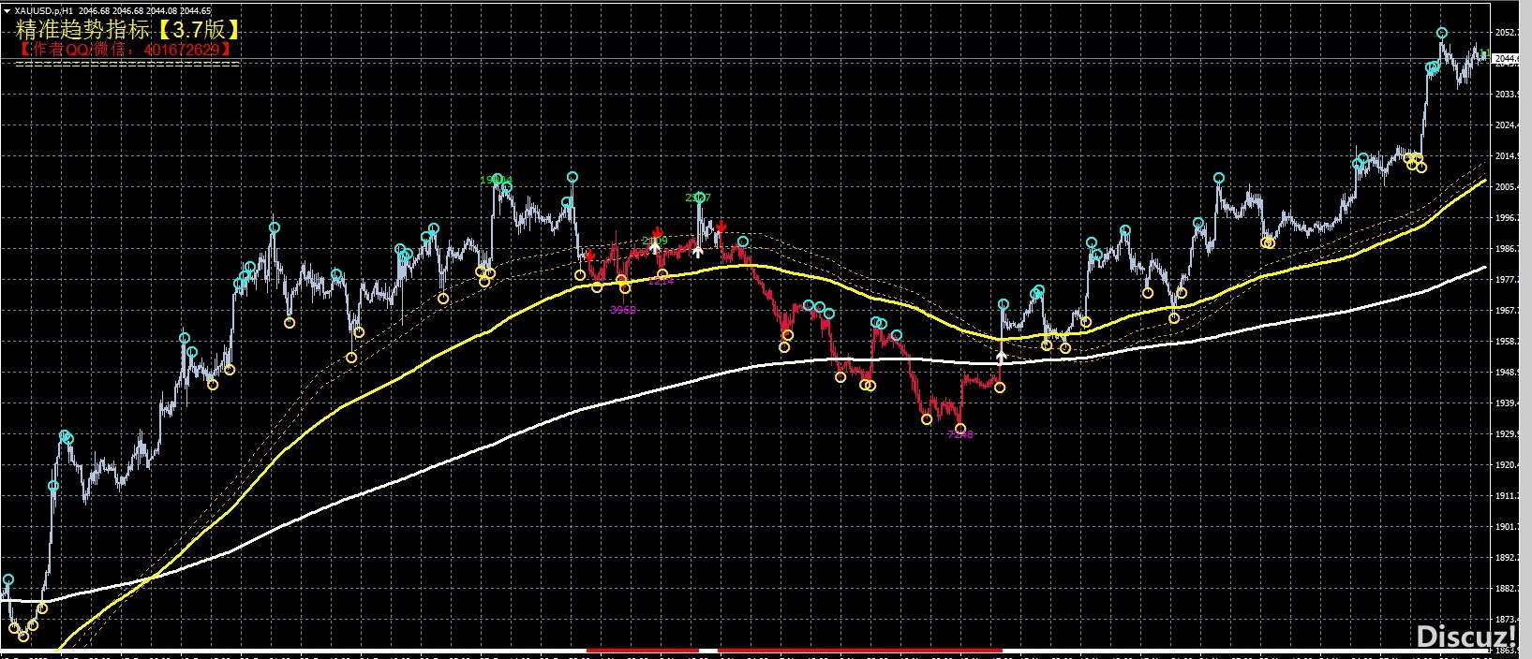Screen dimensions: 1532x659
Task: Click the 1996 price axis label
Action: point(1506,218)
